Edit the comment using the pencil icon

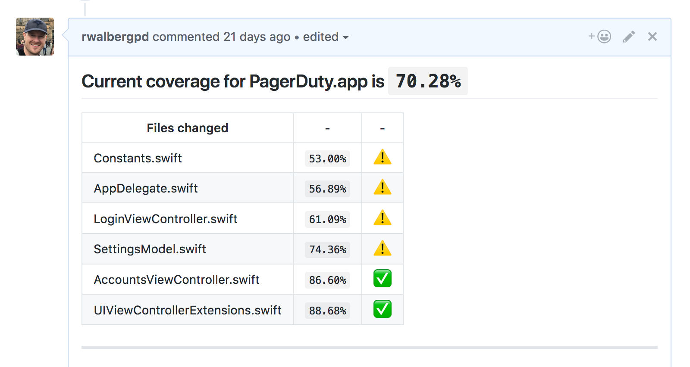[x=629, y=37]
